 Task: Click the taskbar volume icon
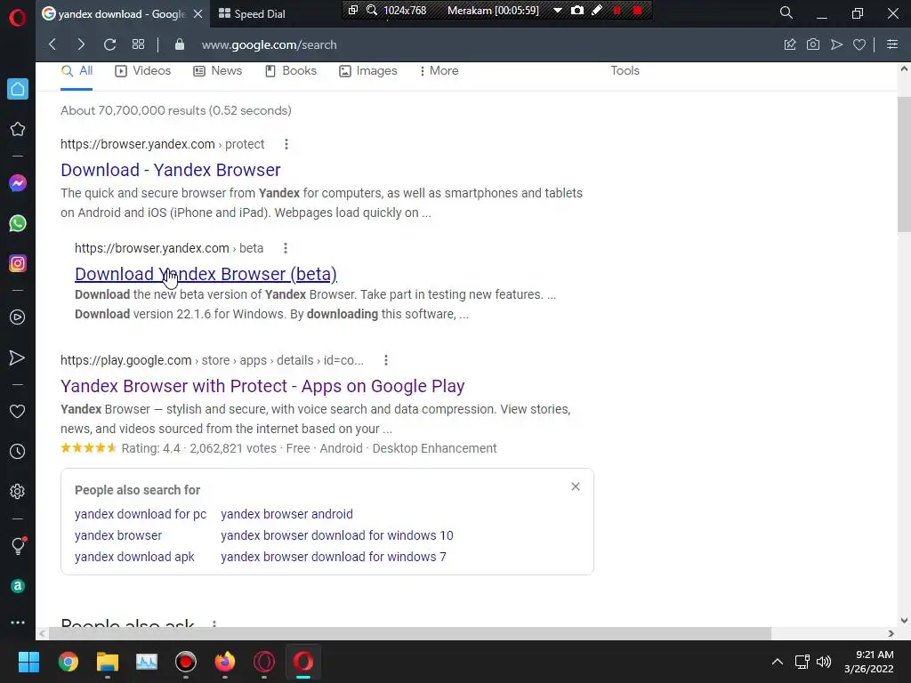pos(824,662)
